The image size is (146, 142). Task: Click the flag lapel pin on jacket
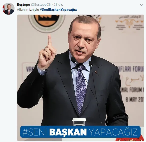click(x=96, y=72)
